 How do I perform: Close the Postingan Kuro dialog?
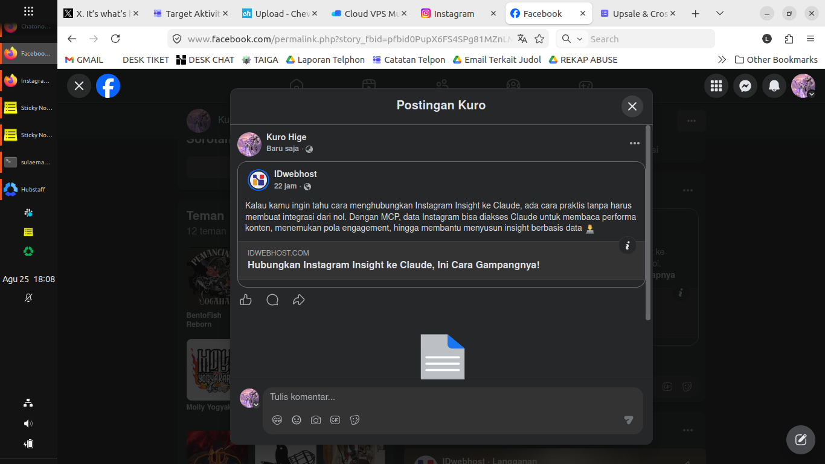[632, 106]
